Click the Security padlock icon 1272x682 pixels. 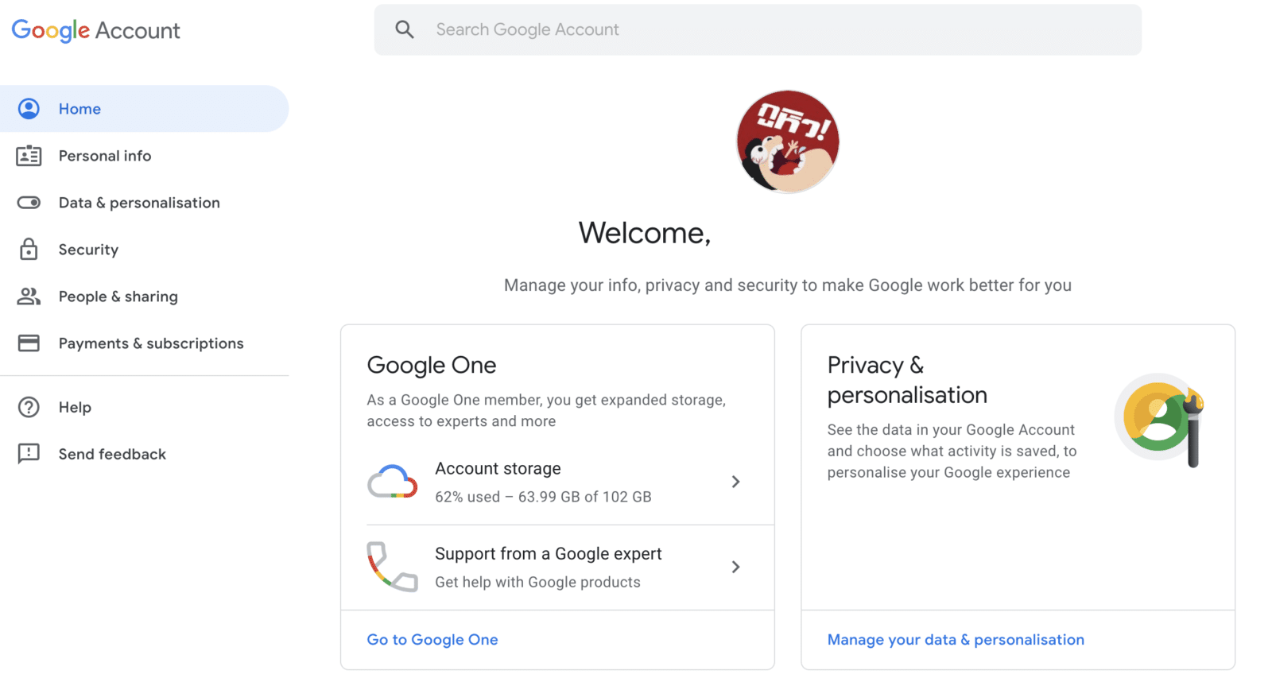[x=29, y=250]
